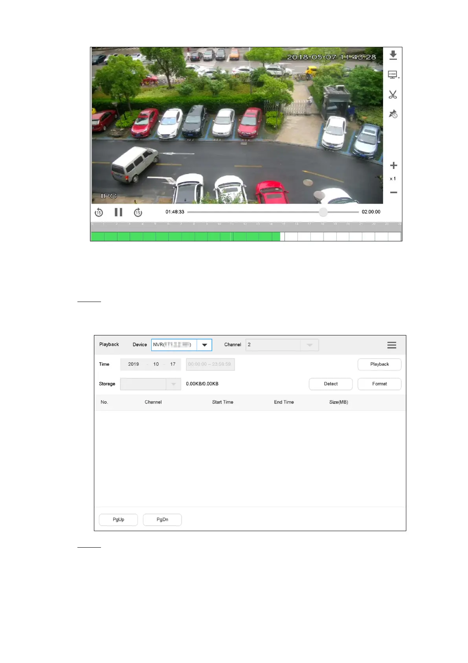Viewport: 468px width, 663px height.
Task: Open the hamburger menu icon
Action: 392,345
